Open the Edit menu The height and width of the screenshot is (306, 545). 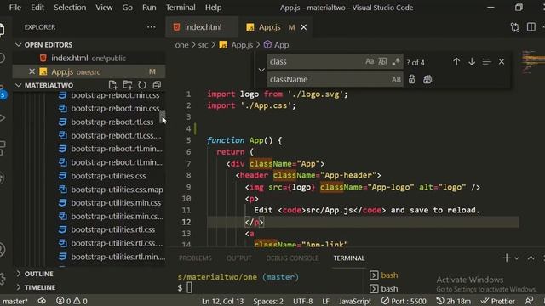point(37,8)
